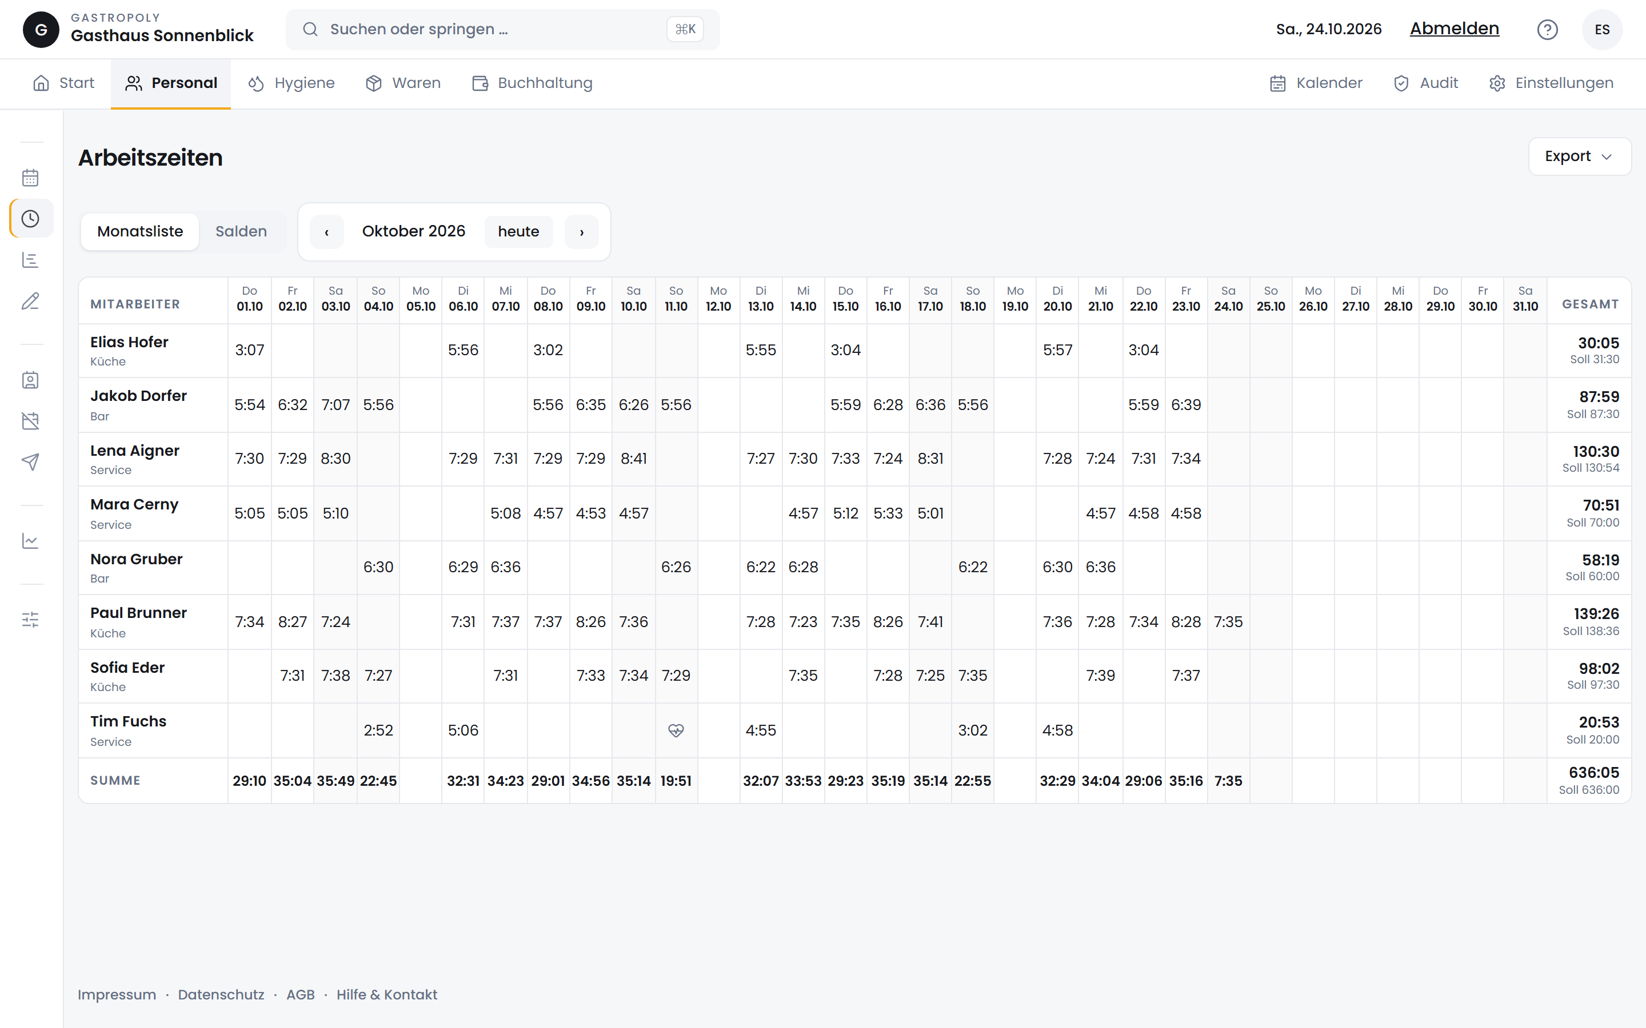Click the total sum 636:05

tap(1593, 772)
